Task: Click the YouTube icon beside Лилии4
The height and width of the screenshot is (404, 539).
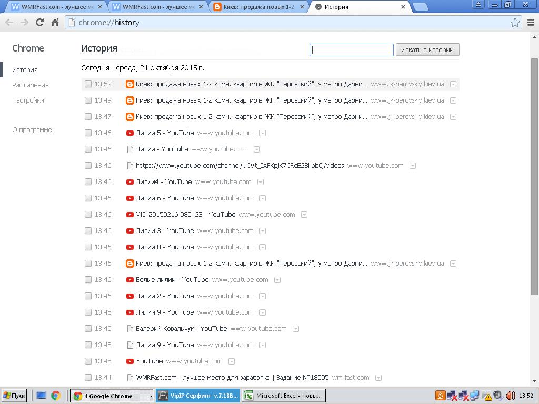Action: pos(129,182)
